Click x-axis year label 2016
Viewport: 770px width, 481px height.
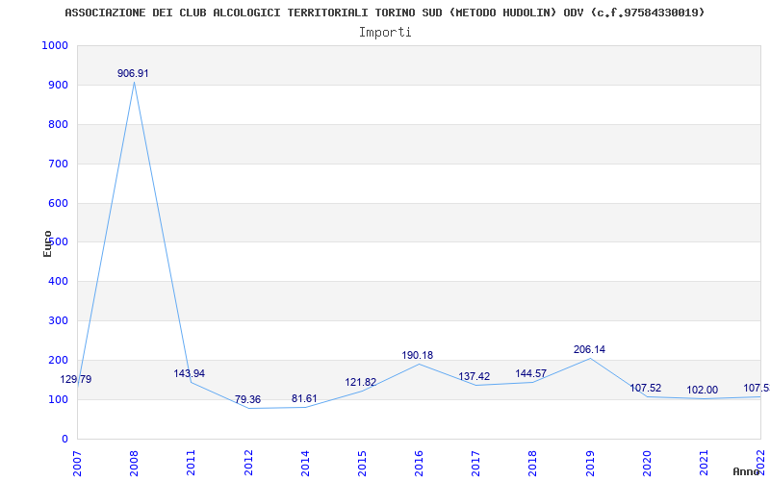click(x=419, y=463)
